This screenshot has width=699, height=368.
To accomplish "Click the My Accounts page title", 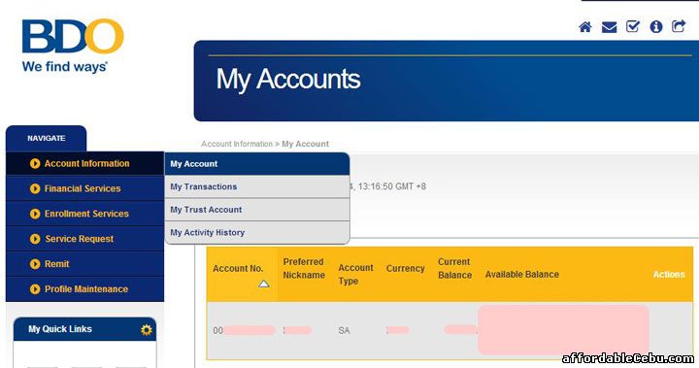I will click(x=288, y=80).
